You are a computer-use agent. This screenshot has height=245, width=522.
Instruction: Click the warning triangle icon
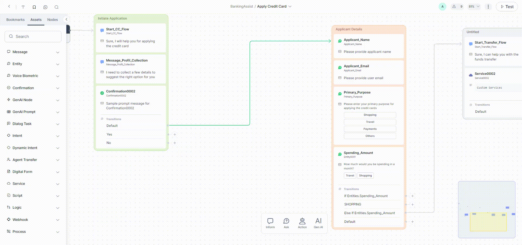pyautogui.click(x=454, y=7)
